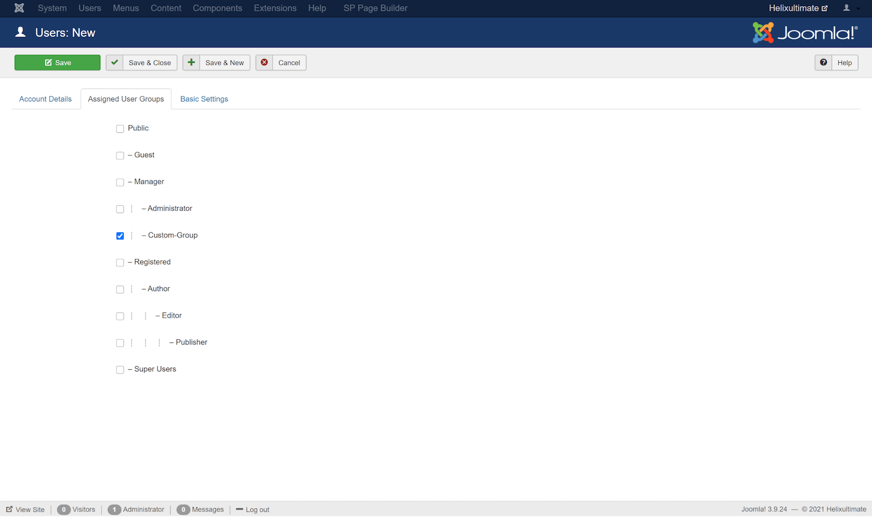Open the Components dropdown menu
Image resolution: width=872 pixels, height=517 pixels.
(217, 8)
